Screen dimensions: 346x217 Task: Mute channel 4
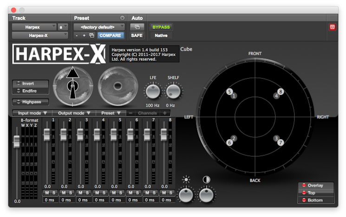pos(97,193)
